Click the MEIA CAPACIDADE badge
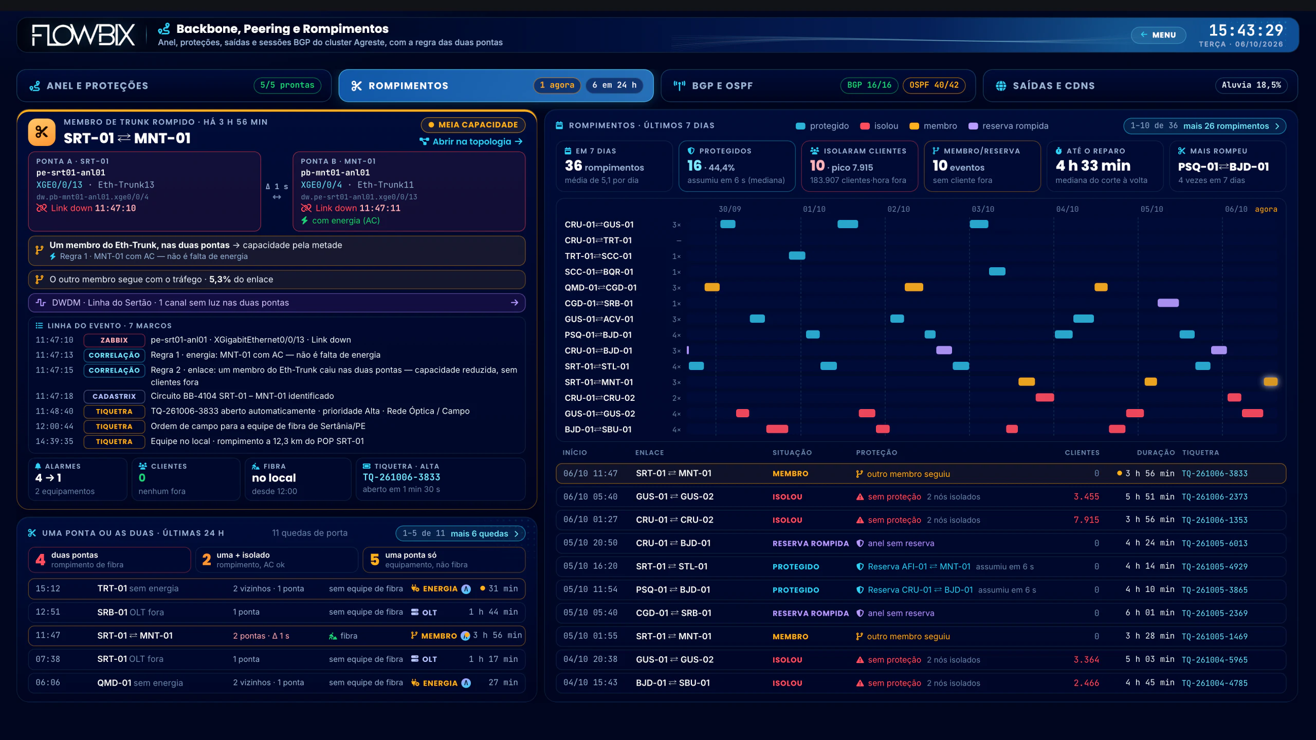Screen dimensions: 1316x740 (473, 125)
